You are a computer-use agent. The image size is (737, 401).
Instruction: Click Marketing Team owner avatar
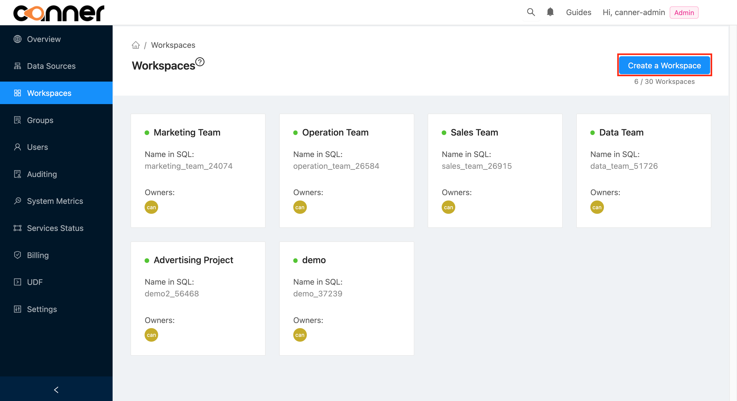[x=151, y=207]
